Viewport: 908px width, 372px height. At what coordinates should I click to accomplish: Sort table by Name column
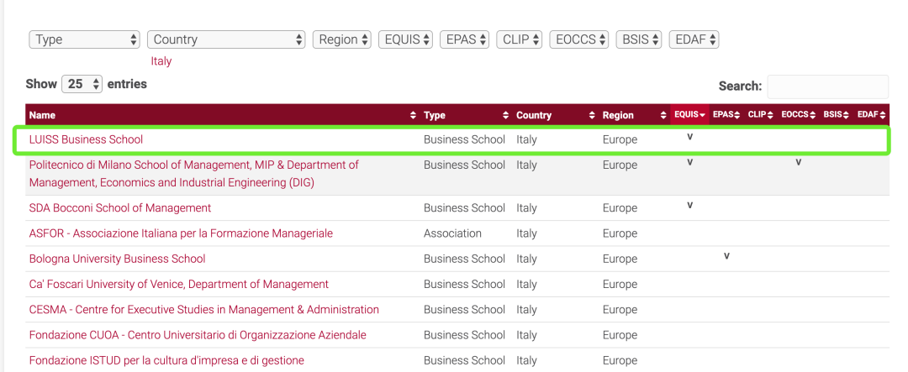tap(222, 115)
